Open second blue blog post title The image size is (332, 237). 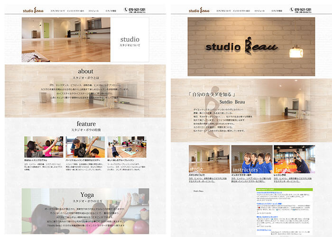coord(268,204)
